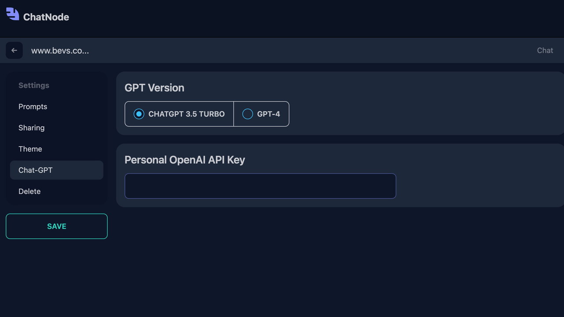Click the CHATGPT 3.5 TURBO label text
The image size is (564, 317).
187,114
